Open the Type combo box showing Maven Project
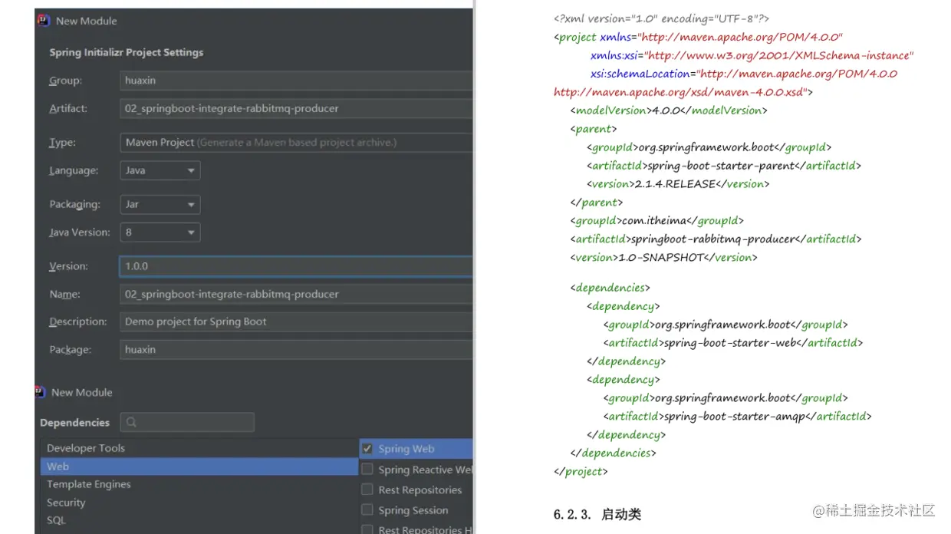The width and height of the screenshot is (951, 534). 296,143
